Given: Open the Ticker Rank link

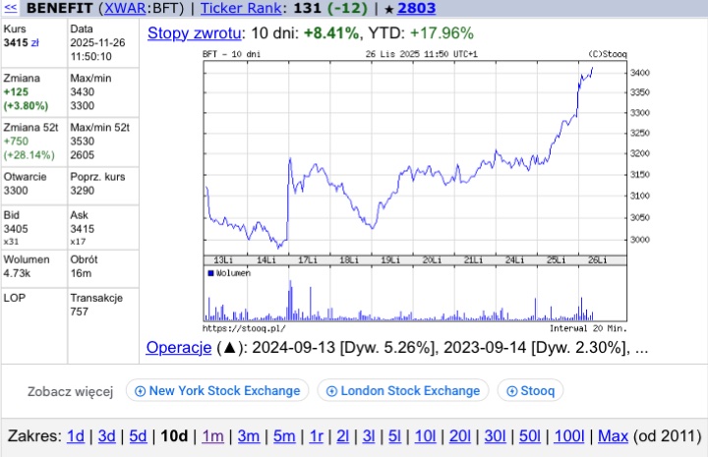Looking at the screenshot, I should click(241, 8).
